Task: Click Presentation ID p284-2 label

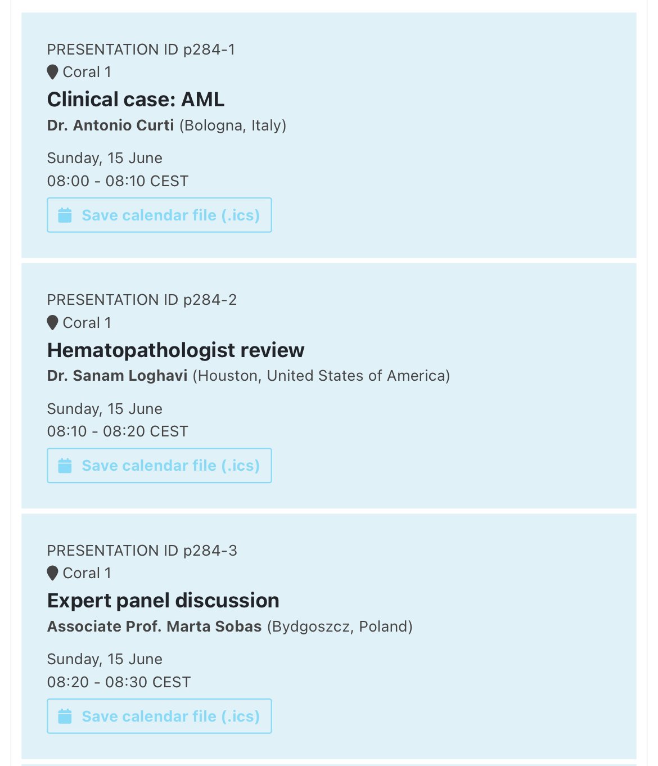Action: [x=142, y=300]
